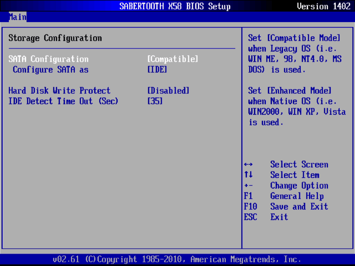This screenshot has width=355, height=266.
Task: Select SATA Configuration setting label
Action: pyautogui.click(x=49, y=59)
